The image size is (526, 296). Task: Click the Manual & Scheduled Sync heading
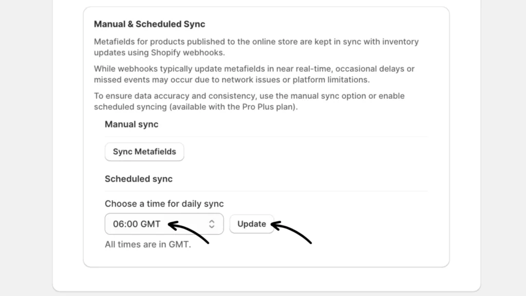[x=149, y=24]
